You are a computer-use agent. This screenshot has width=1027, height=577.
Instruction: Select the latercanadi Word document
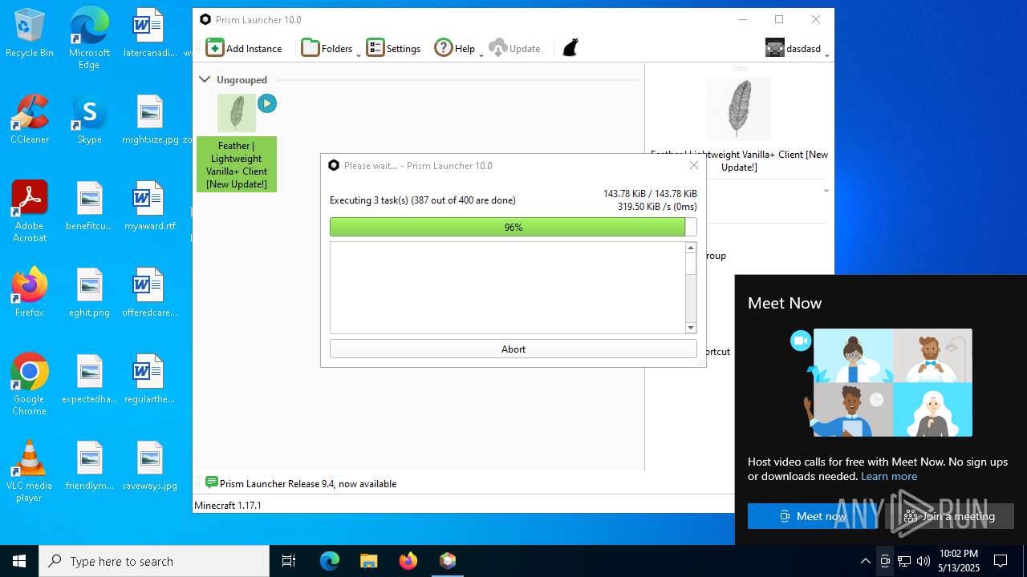point(149,34)
